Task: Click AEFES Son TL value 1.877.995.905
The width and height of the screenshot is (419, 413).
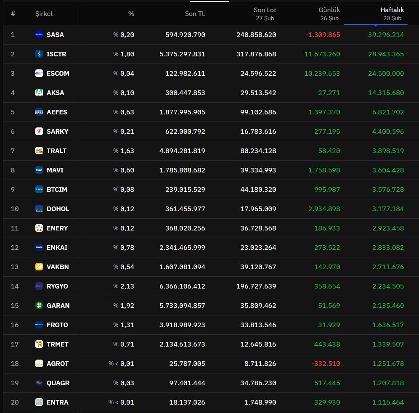Action: click(x=182, y=112)
